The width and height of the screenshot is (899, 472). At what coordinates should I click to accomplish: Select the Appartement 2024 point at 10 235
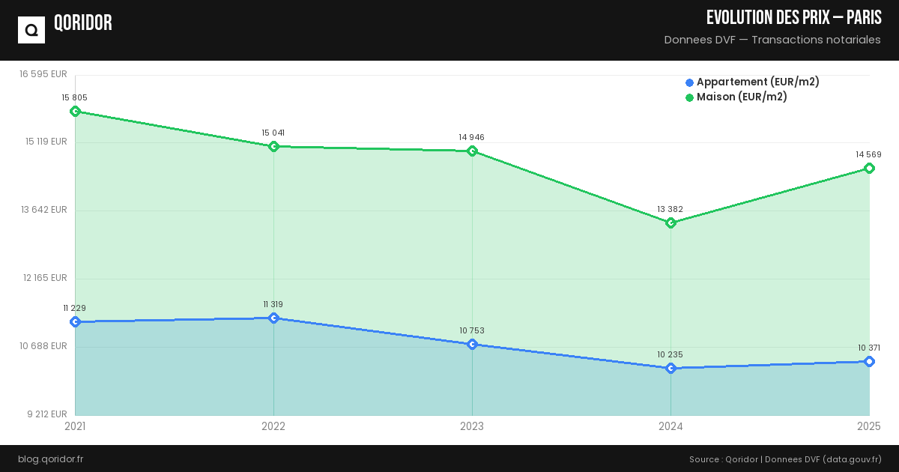(671, 368)
